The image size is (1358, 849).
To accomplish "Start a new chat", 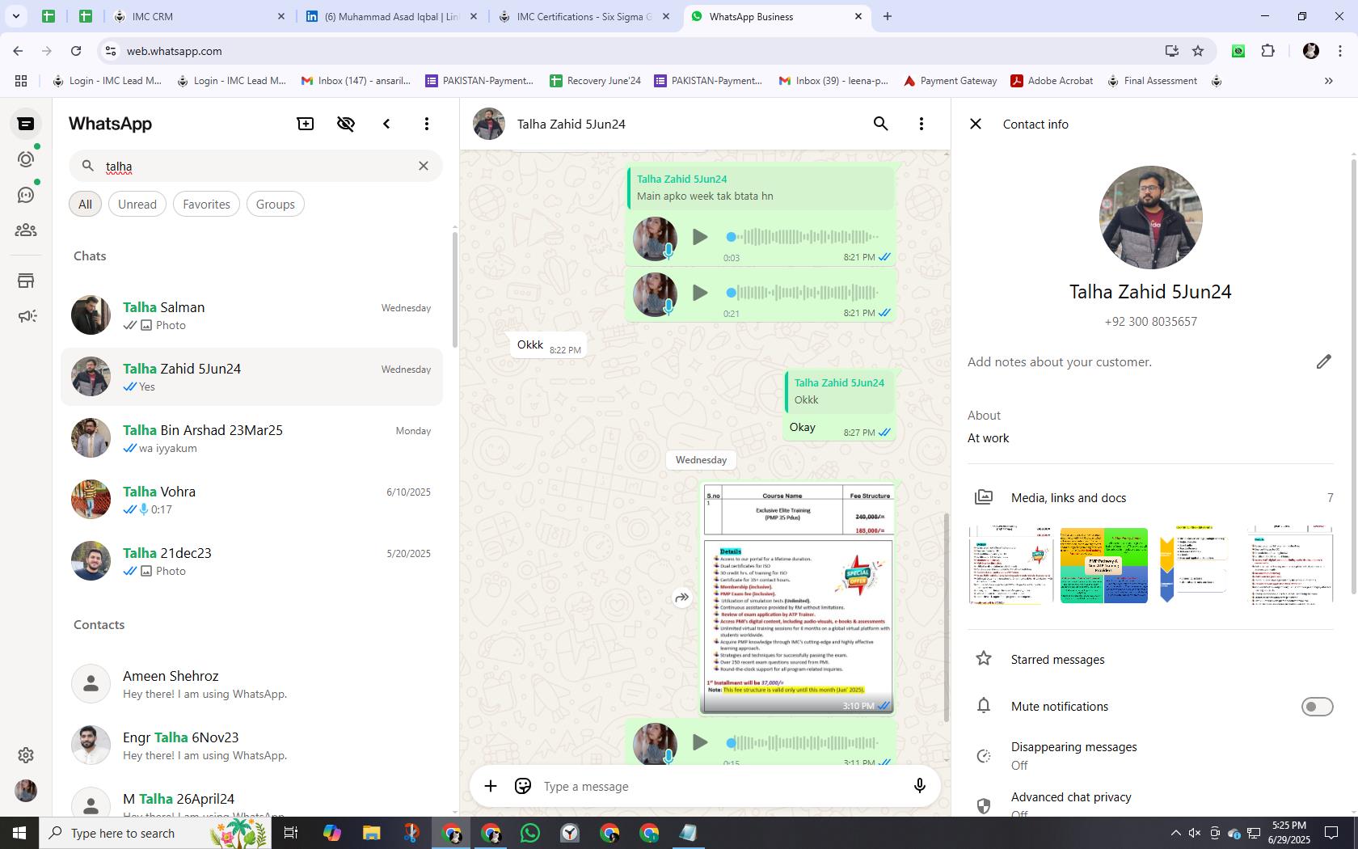I will 306,124.
